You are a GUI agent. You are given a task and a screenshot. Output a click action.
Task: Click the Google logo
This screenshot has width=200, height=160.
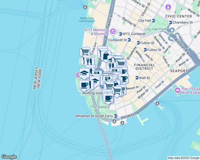pos(9,157)
